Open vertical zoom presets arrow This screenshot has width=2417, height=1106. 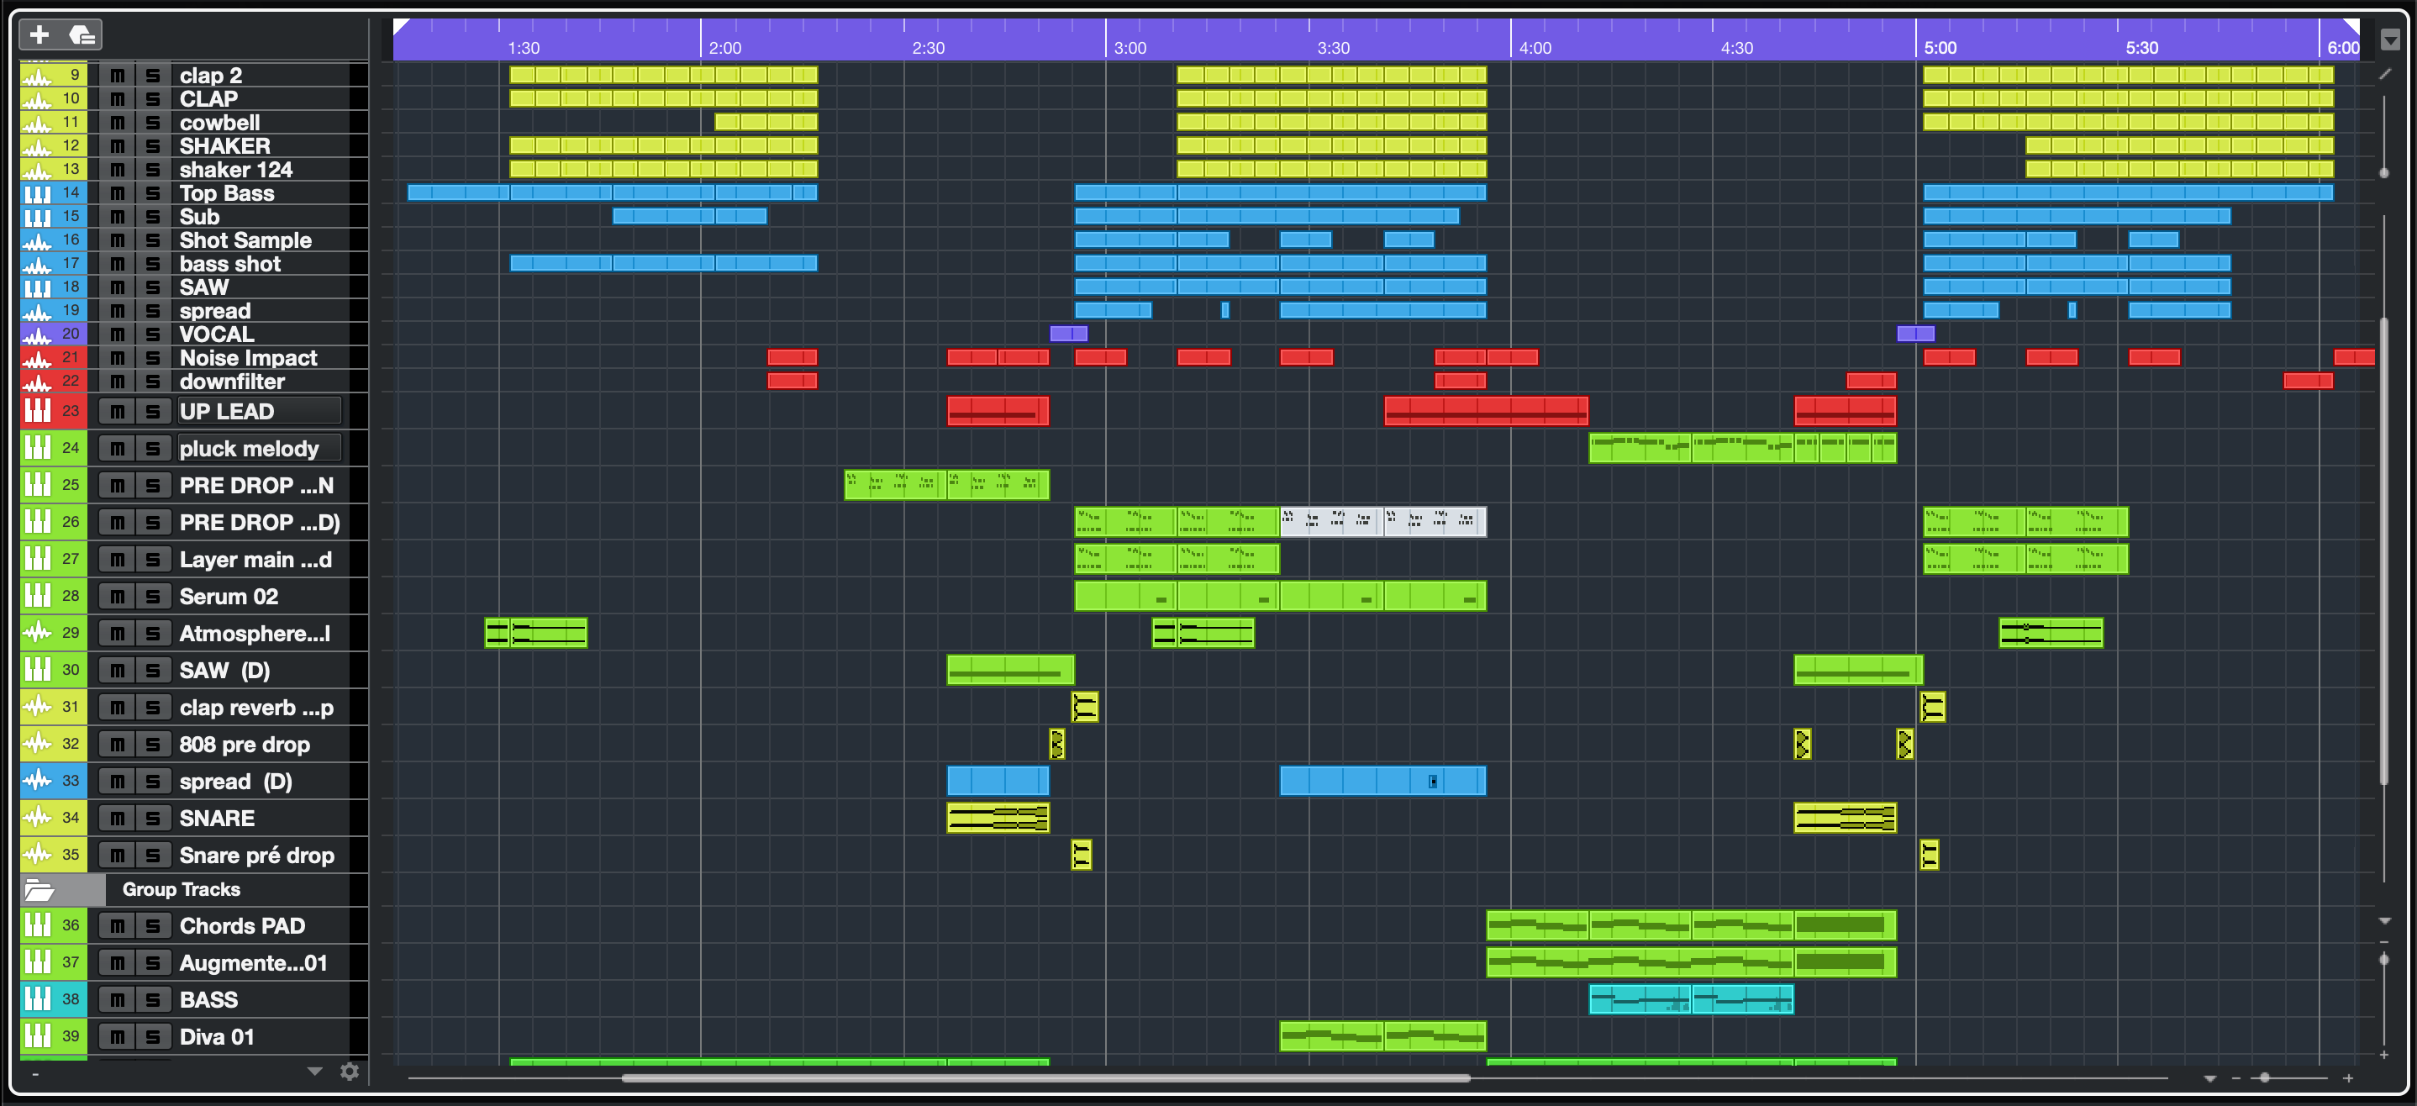tap(2384, 920)
